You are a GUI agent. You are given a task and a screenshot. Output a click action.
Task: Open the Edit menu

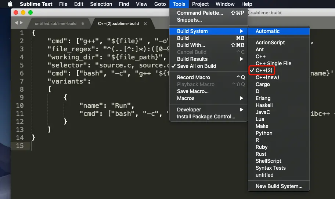pyautogui.click(x=79, y=4)
